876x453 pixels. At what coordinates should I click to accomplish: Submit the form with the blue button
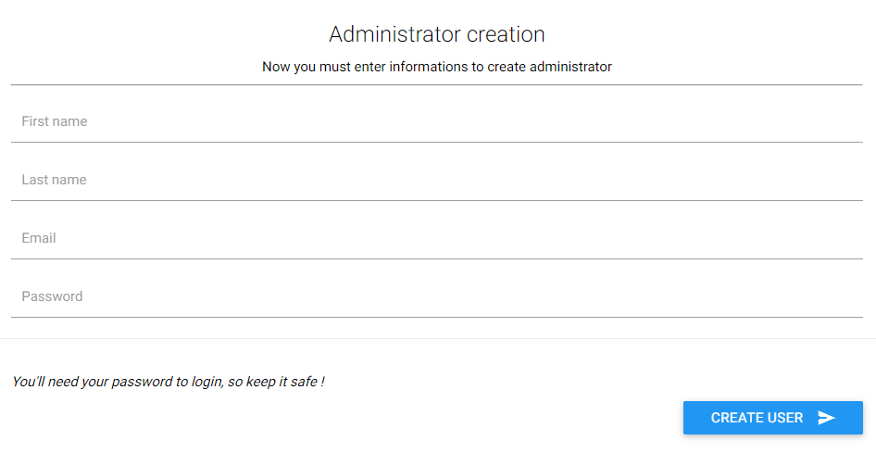(772, 418)
